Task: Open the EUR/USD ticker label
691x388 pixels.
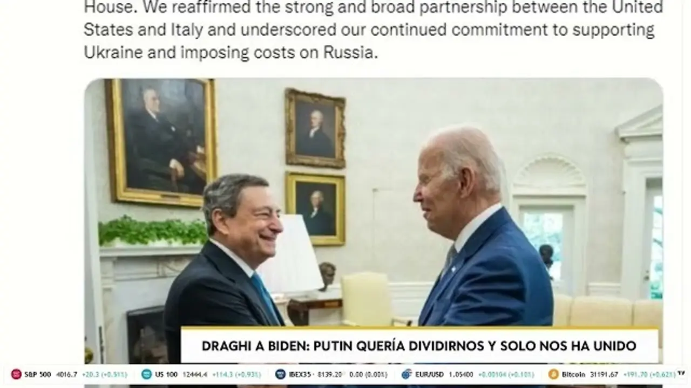Action: (430, 374)
